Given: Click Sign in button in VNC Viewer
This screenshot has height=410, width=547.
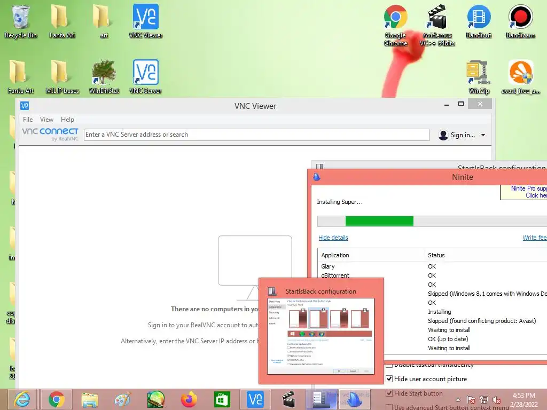Looking at the screenshot, I should point(457,135).
